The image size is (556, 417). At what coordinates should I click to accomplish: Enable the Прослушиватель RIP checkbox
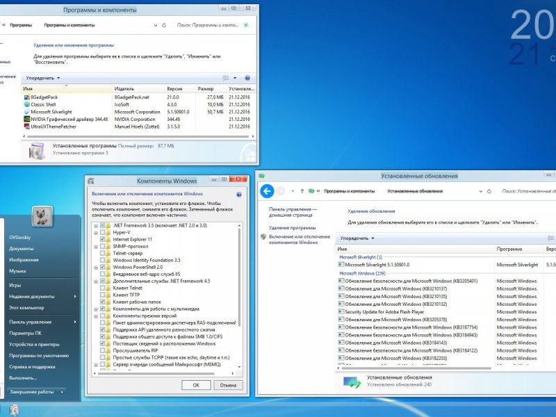(x=102, y=350)
